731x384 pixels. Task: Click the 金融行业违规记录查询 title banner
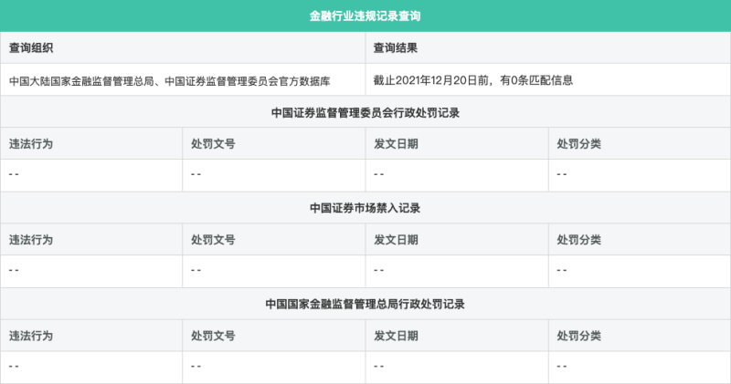pyautogui.click(x=365, y=16)
